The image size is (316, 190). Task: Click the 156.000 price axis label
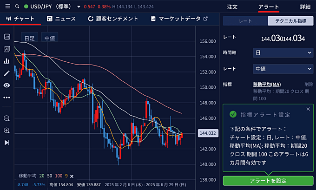pyautogui.click(x=208, y=41)
